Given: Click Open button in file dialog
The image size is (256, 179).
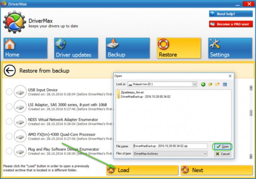Looking at the screenshot, I should [x=222, y=147].
